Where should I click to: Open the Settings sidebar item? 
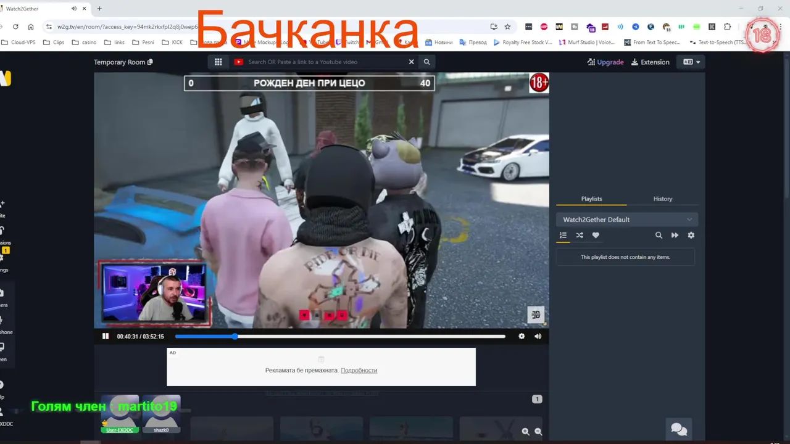tap(4, 263)
